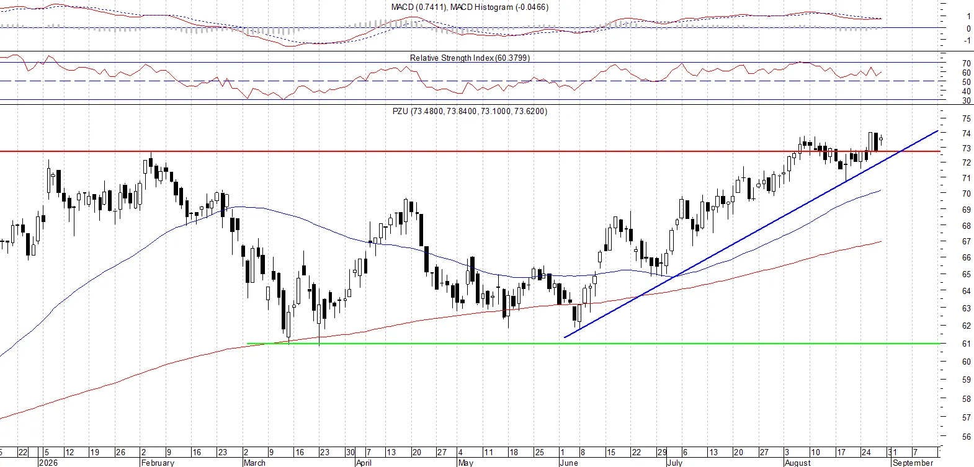Click the MACD indicator title text
This screenshot has height=467, width=974.
click(x=470, y=7)
